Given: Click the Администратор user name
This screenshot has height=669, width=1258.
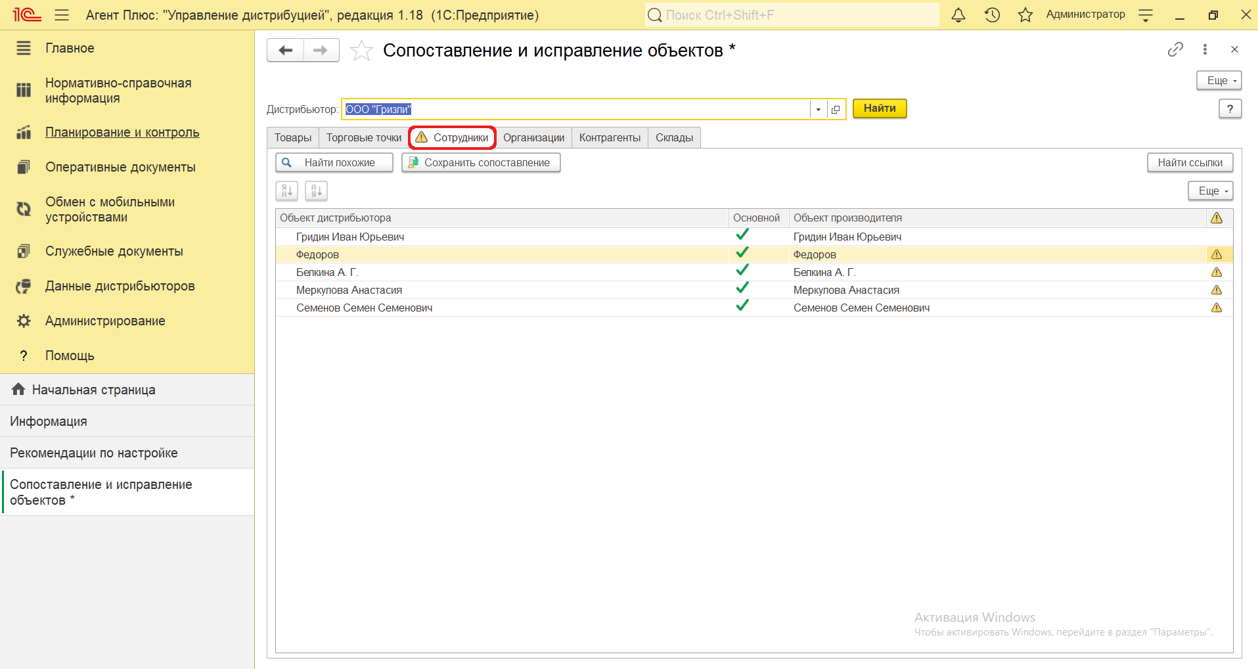Looking at the screenshot, I should coord(1085,14).
